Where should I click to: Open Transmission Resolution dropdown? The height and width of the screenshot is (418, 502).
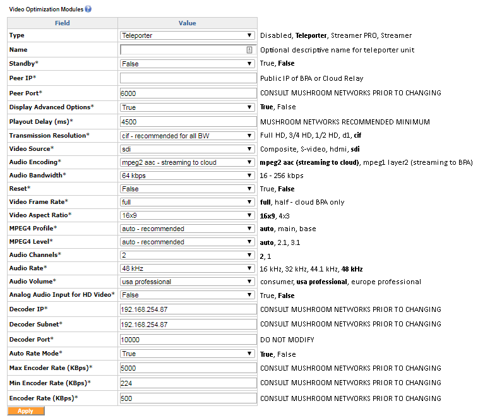188,136
